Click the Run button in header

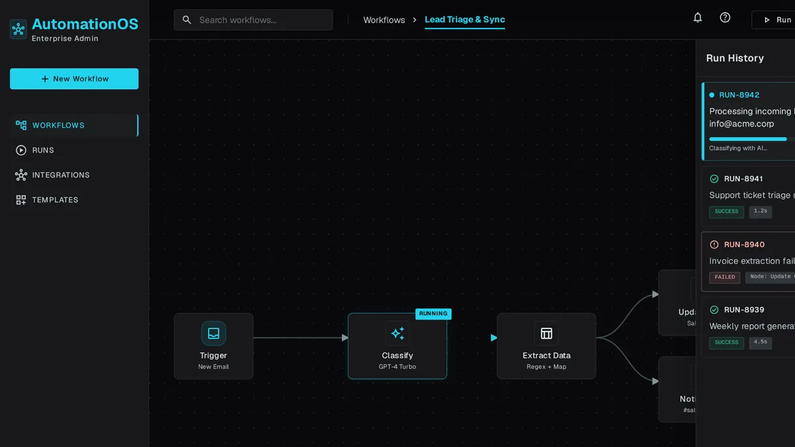(x=773, y=20)
